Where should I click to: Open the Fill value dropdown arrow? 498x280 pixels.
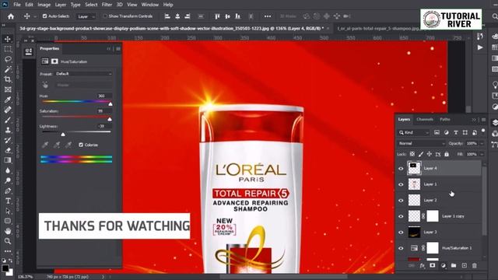click(x=482, y=154)
